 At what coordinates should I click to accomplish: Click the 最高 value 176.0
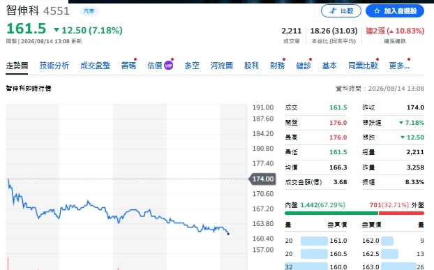[338, 137]
